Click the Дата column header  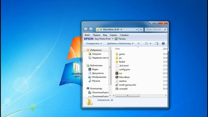click(x=165, y=49)
